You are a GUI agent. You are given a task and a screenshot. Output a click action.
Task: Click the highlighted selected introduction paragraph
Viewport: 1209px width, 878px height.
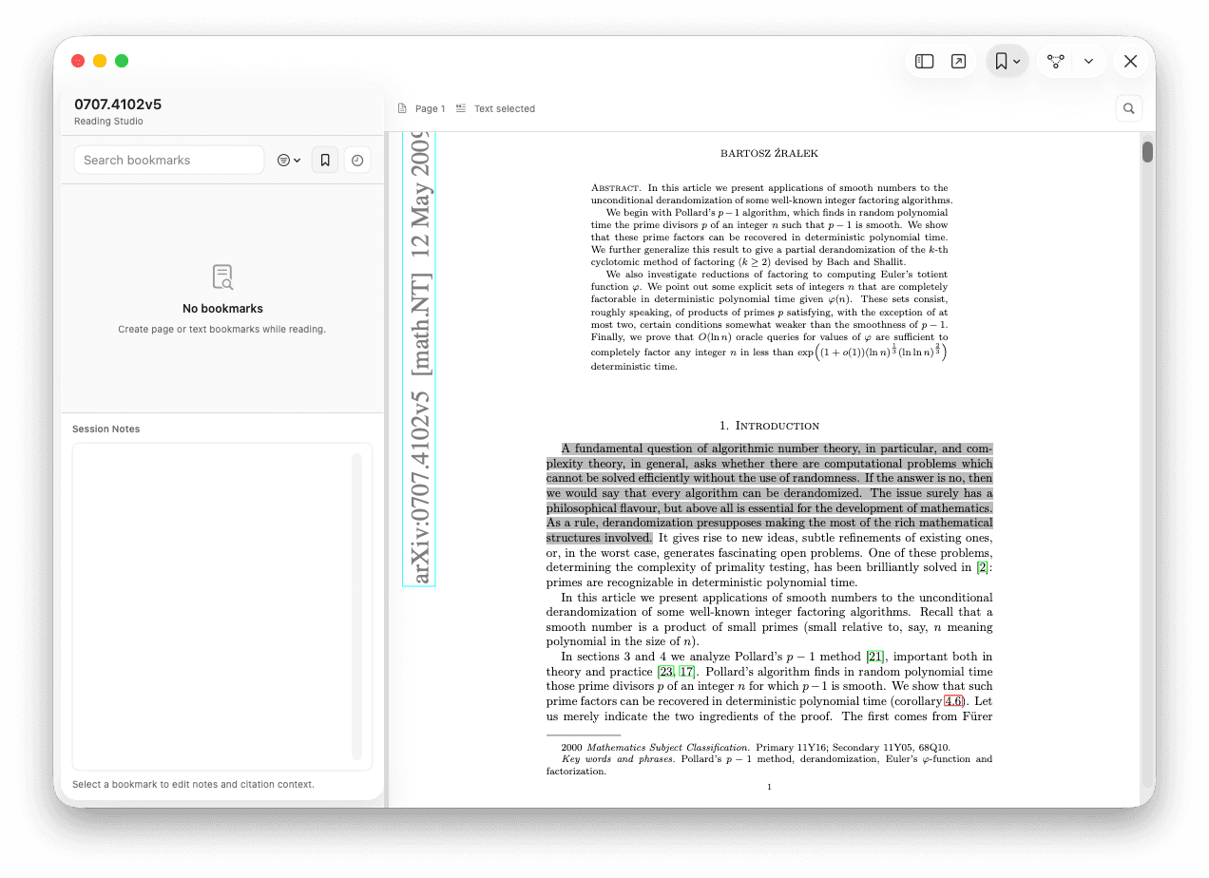tap(769, 493)
